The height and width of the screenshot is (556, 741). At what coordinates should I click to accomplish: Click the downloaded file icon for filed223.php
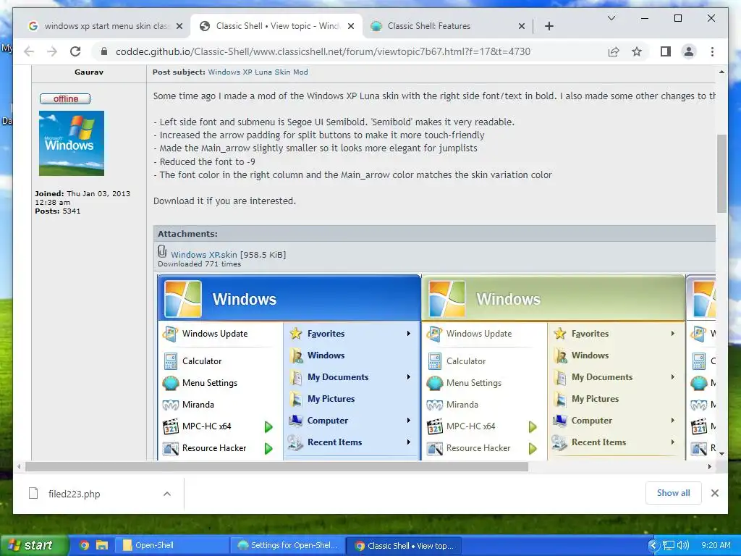pos(33,493)
